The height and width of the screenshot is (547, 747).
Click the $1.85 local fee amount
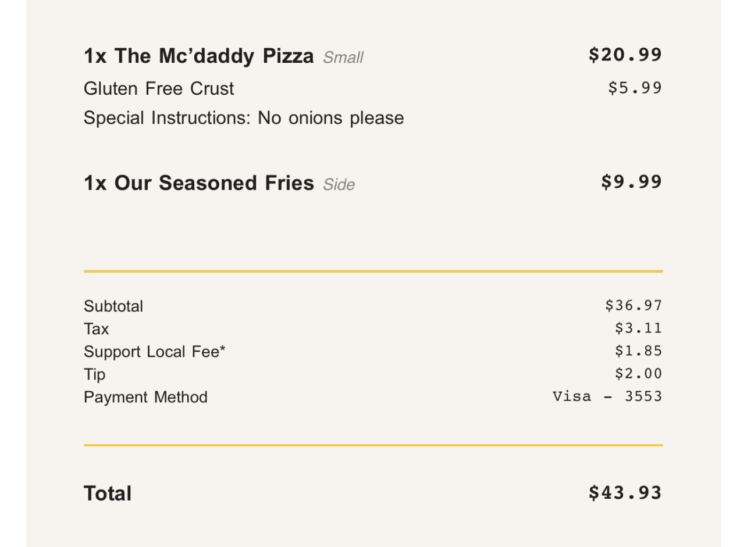tap(638, 351)
